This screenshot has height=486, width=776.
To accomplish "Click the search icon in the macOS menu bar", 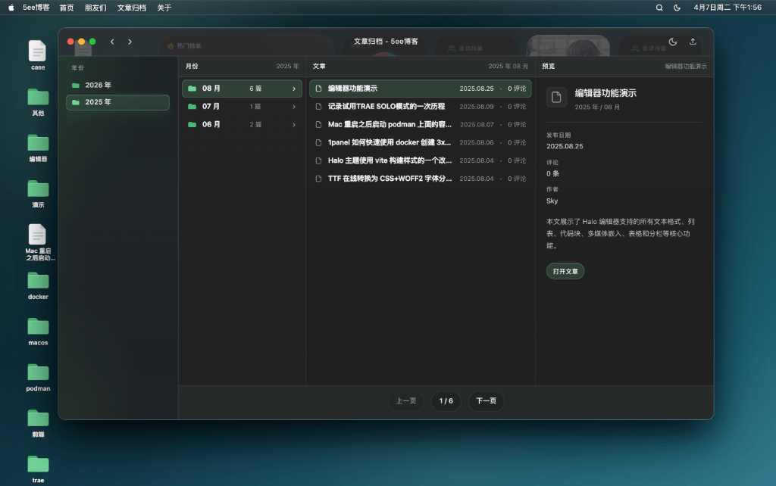I will (x=659, y=8).
